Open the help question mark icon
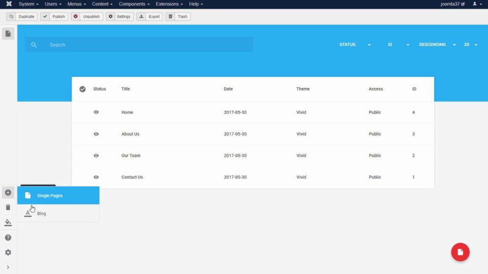 [x=8, y=238]
